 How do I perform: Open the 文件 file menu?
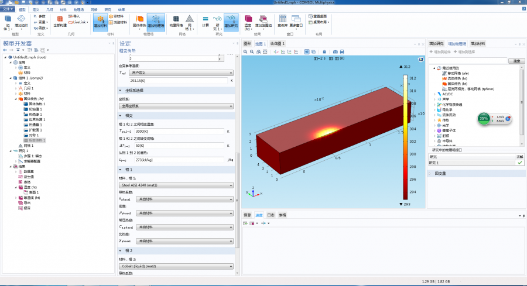(8, 9)
